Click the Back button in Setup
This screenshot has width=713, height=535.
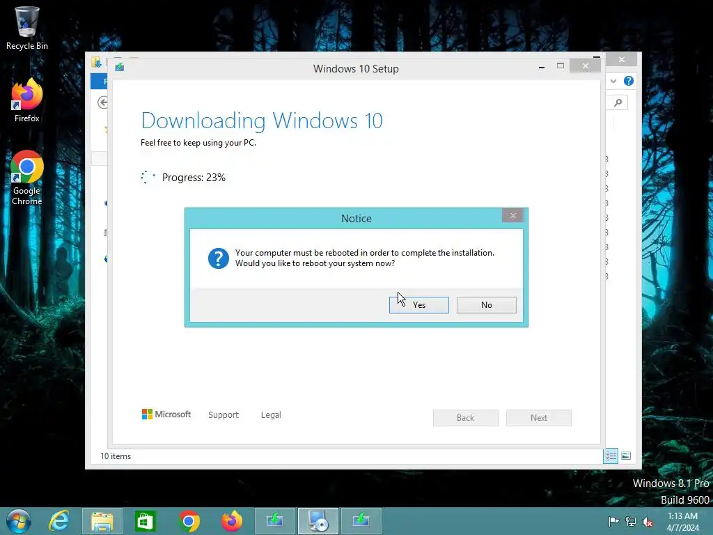pos(465,418)
